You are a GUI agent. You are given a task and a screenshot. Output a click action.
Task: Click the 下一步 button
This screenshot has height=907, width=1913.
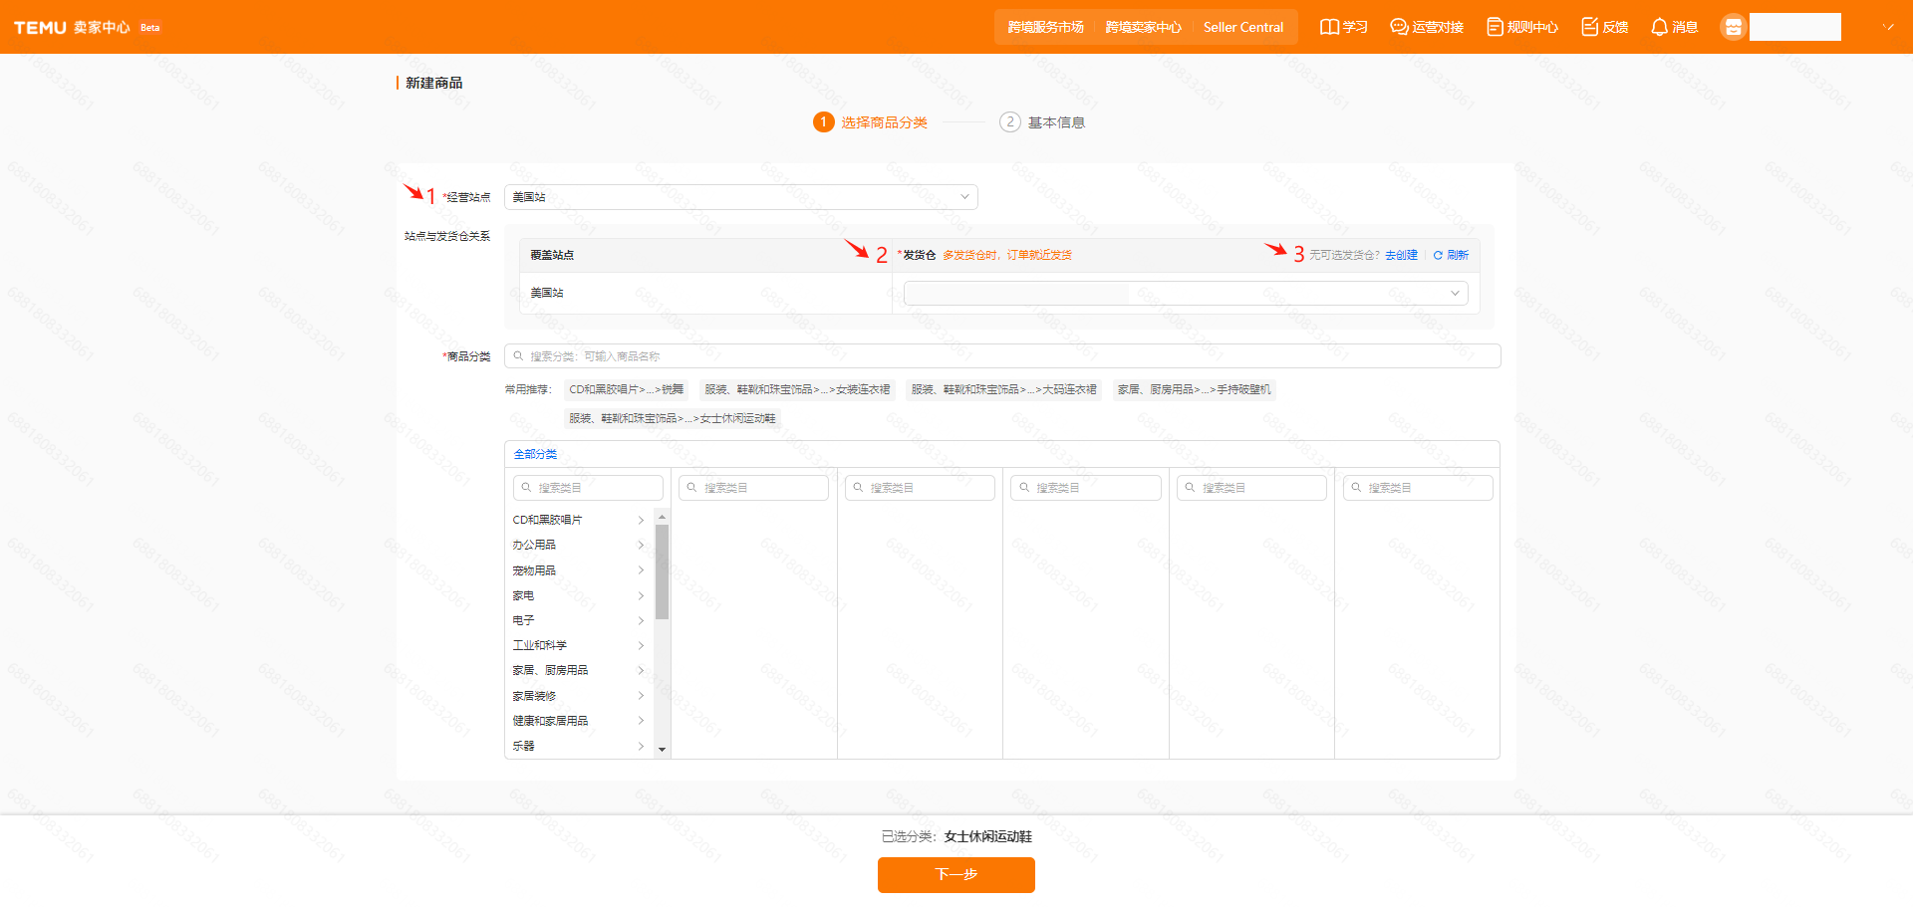pos(956,874)
